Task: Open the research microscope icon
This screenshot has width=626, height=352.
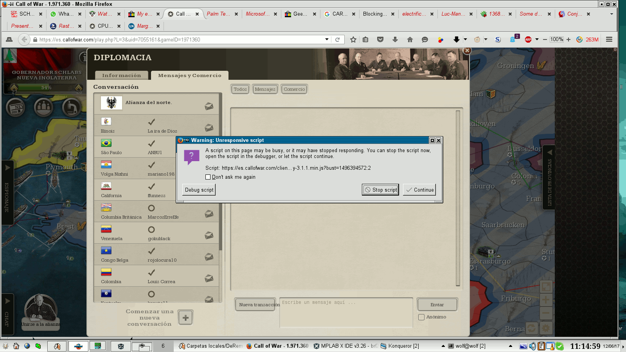Action: [71, 107]
